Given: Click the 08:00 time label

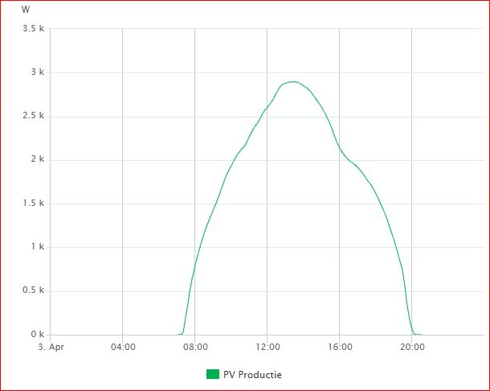Looking at the screenshot, I should pyautogui.click(x=195, y=347).
